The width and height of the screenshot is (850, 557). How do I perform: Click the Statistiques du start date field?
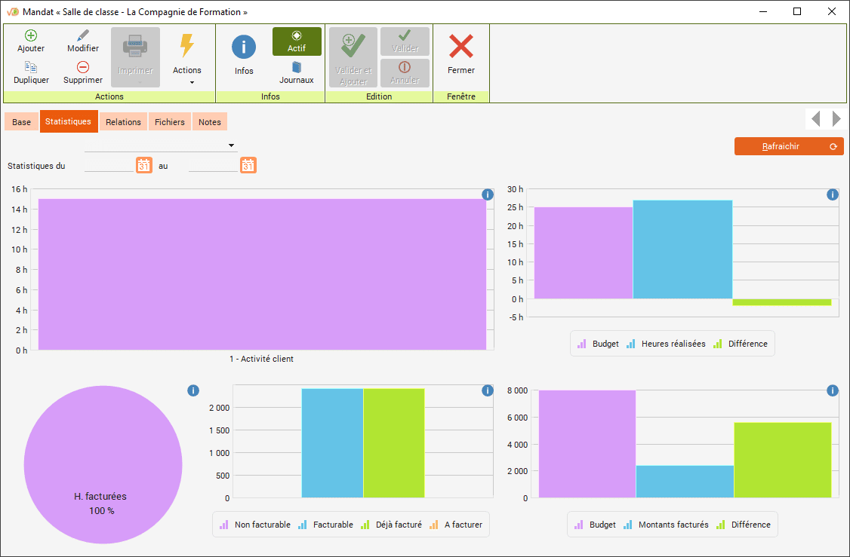pyautogui.click(x=109, y=165)
